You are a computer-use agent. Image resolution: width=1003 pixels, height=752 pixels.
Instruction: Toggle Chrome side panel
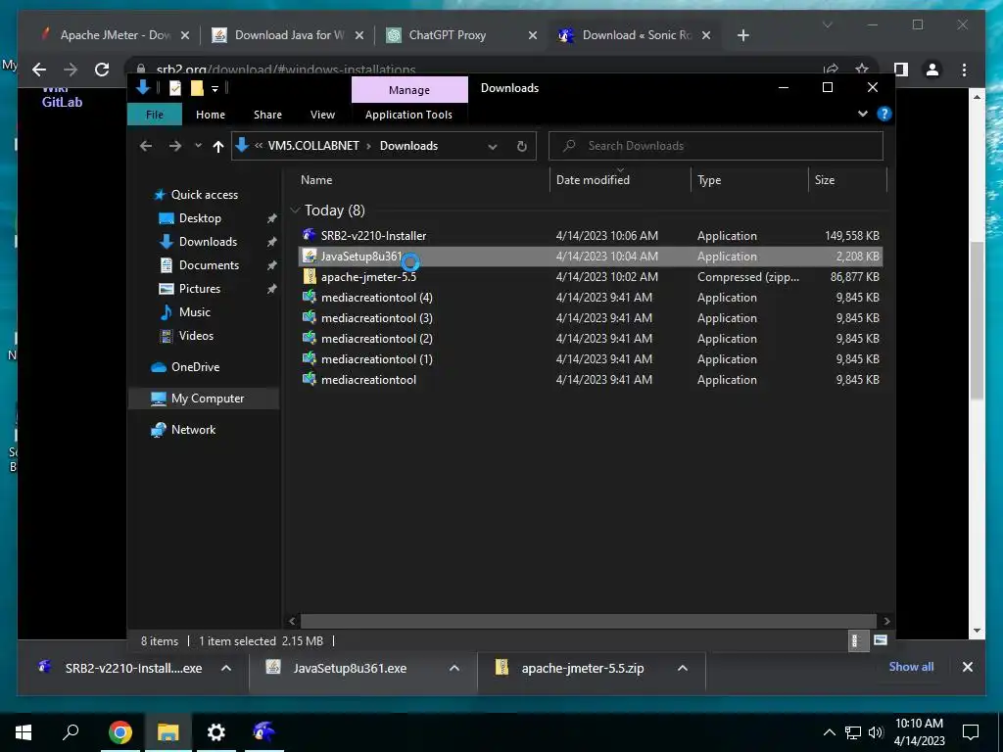pyautogui.click(x=901, y=70)
